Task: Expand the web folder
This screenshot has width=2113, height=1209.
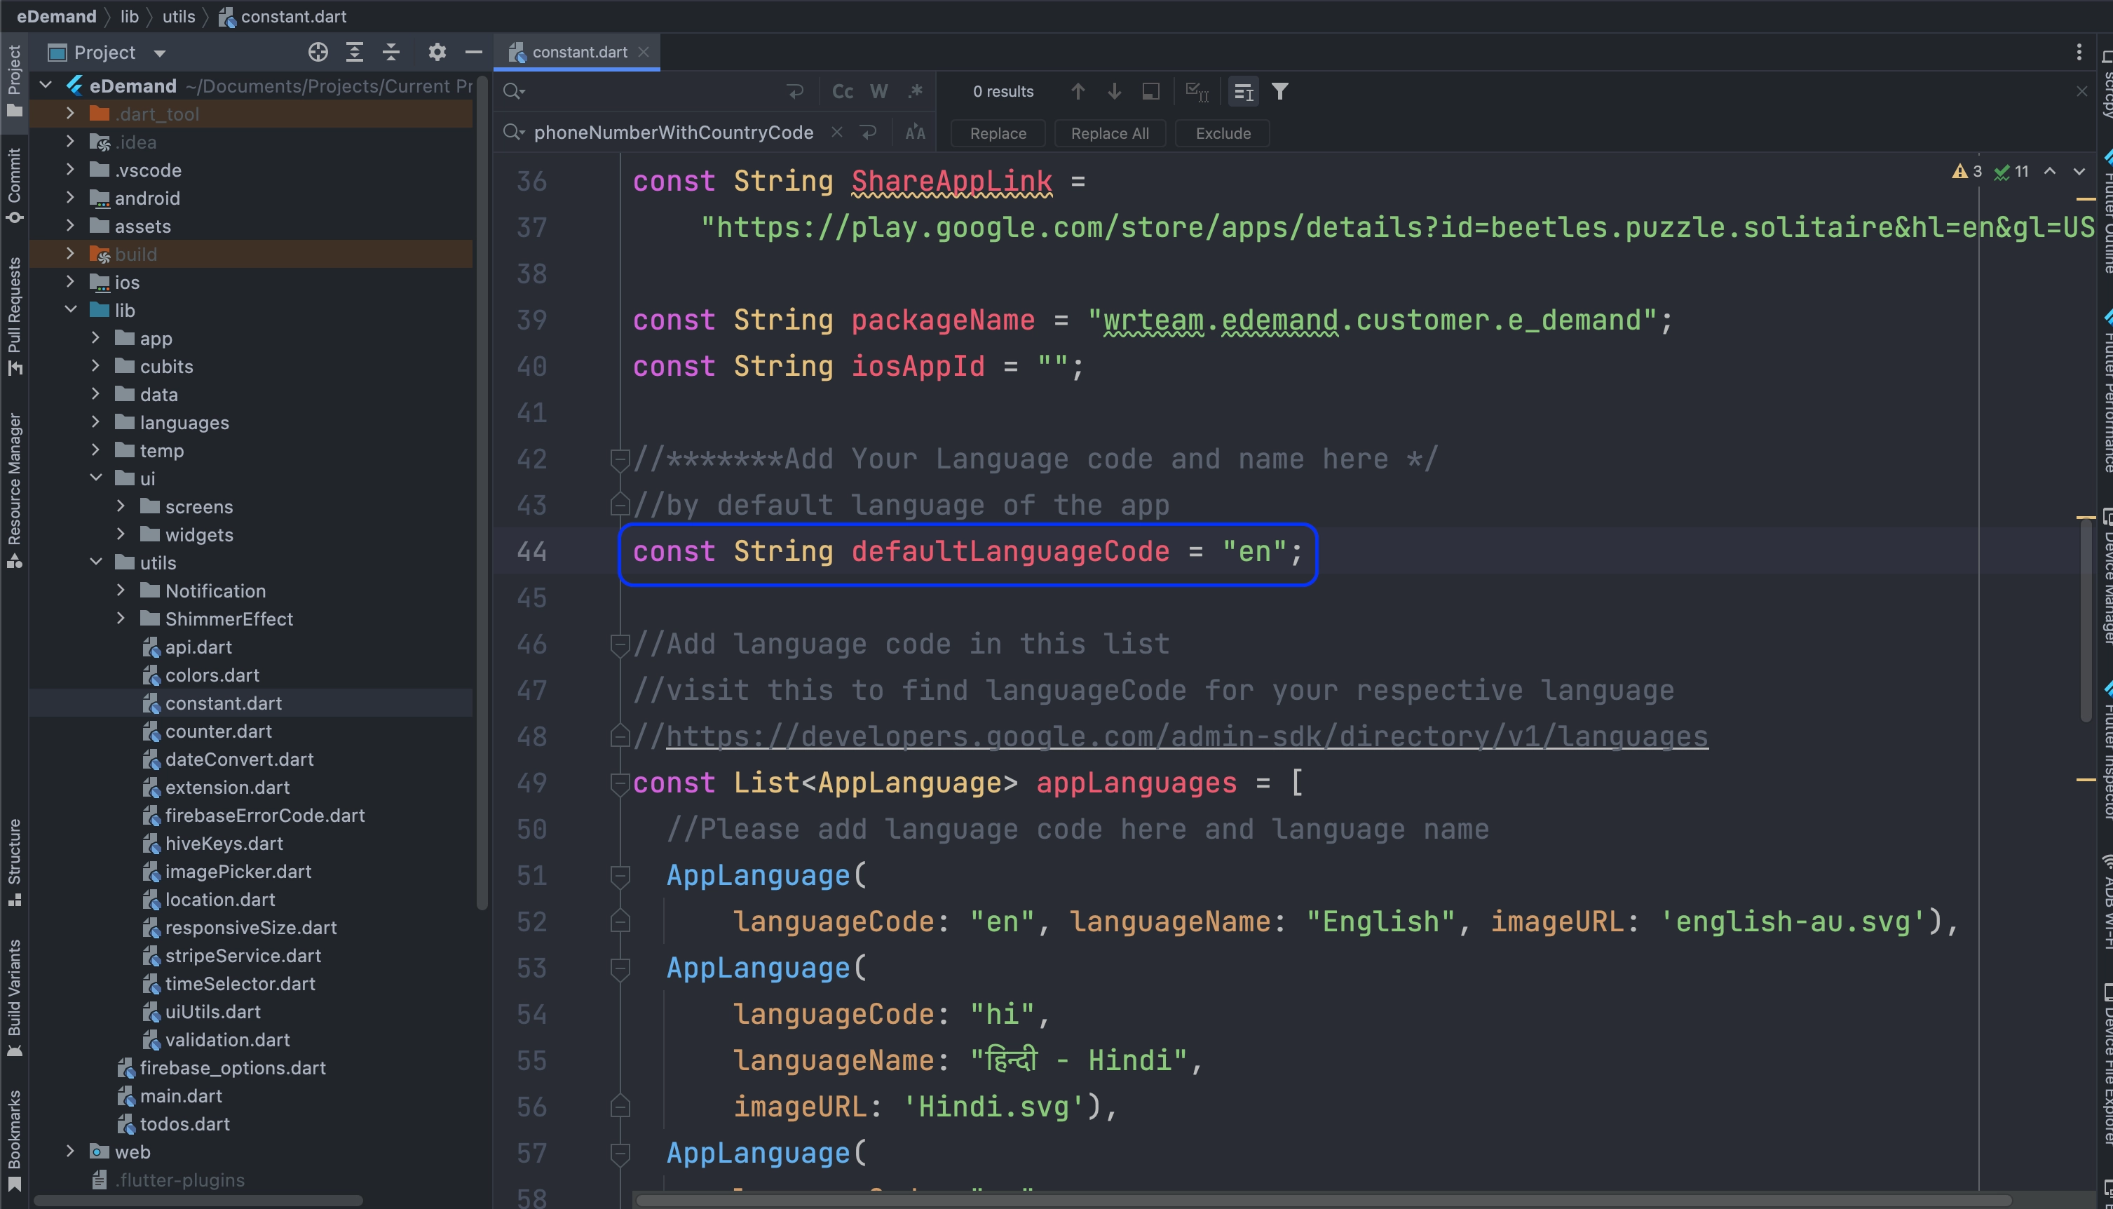Action: (x=71, y=1151)
